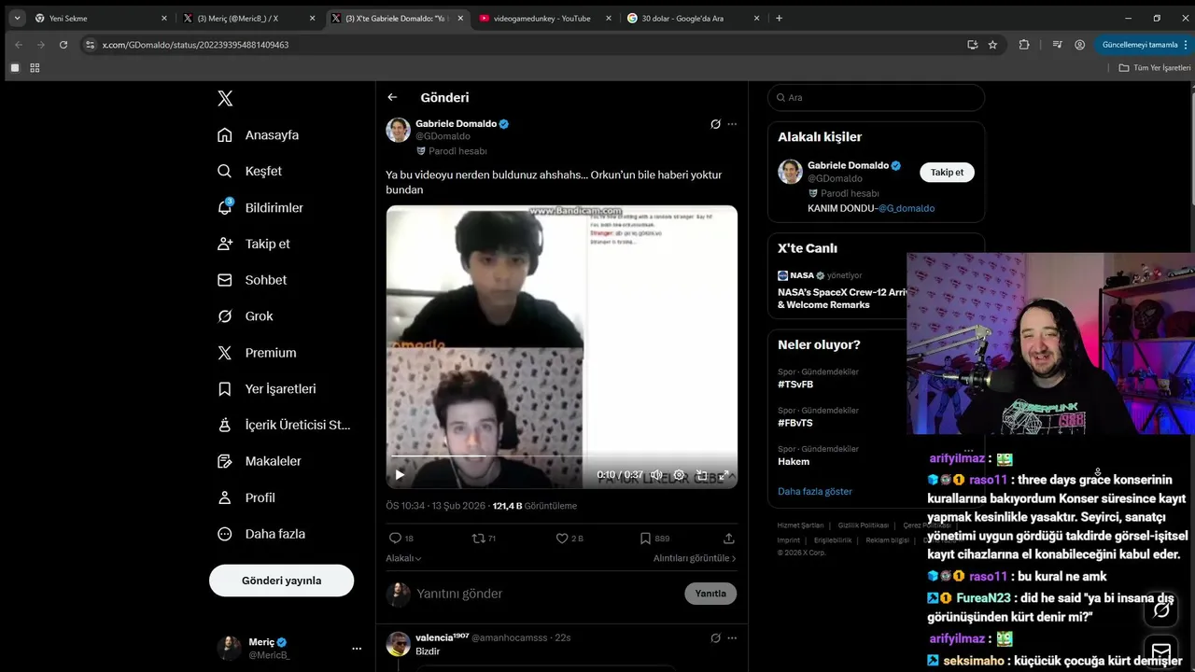Open Profil page
Screen dimensions: 1195x672
[x=246, y=497]
